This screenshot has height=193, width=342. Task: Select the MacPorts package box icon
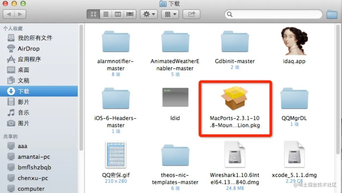[x=235, y=98]
